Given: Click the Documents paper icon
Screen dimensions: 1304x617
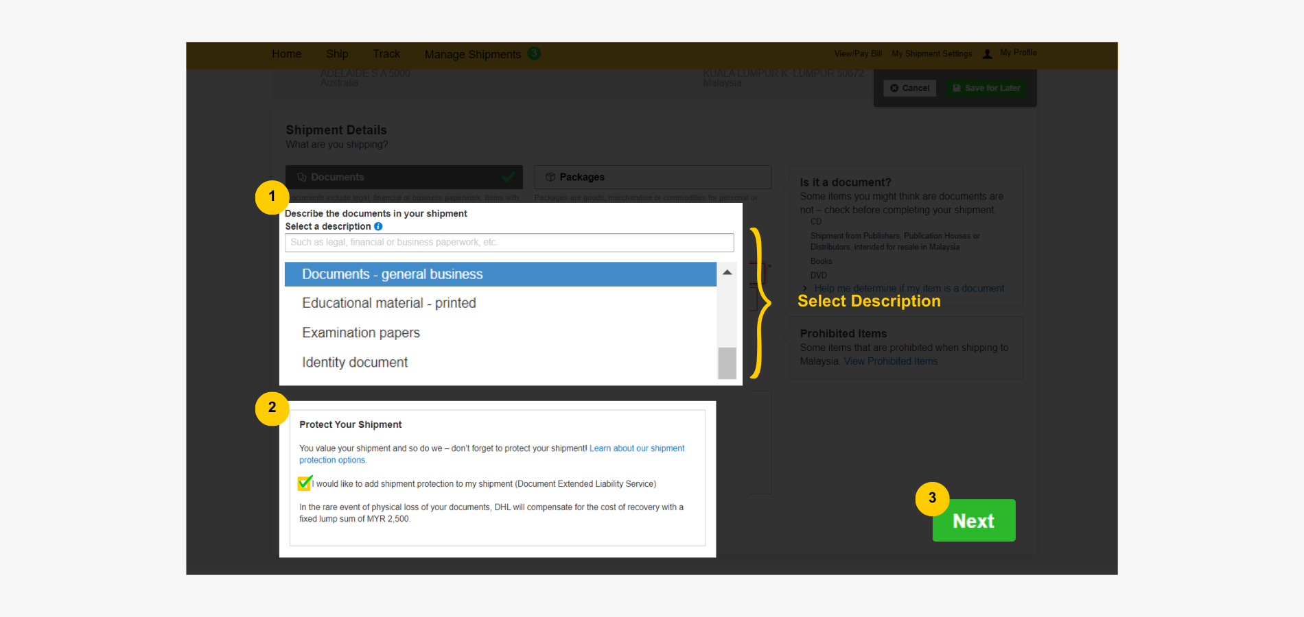Looking at the screenshot, I should 301,177.
